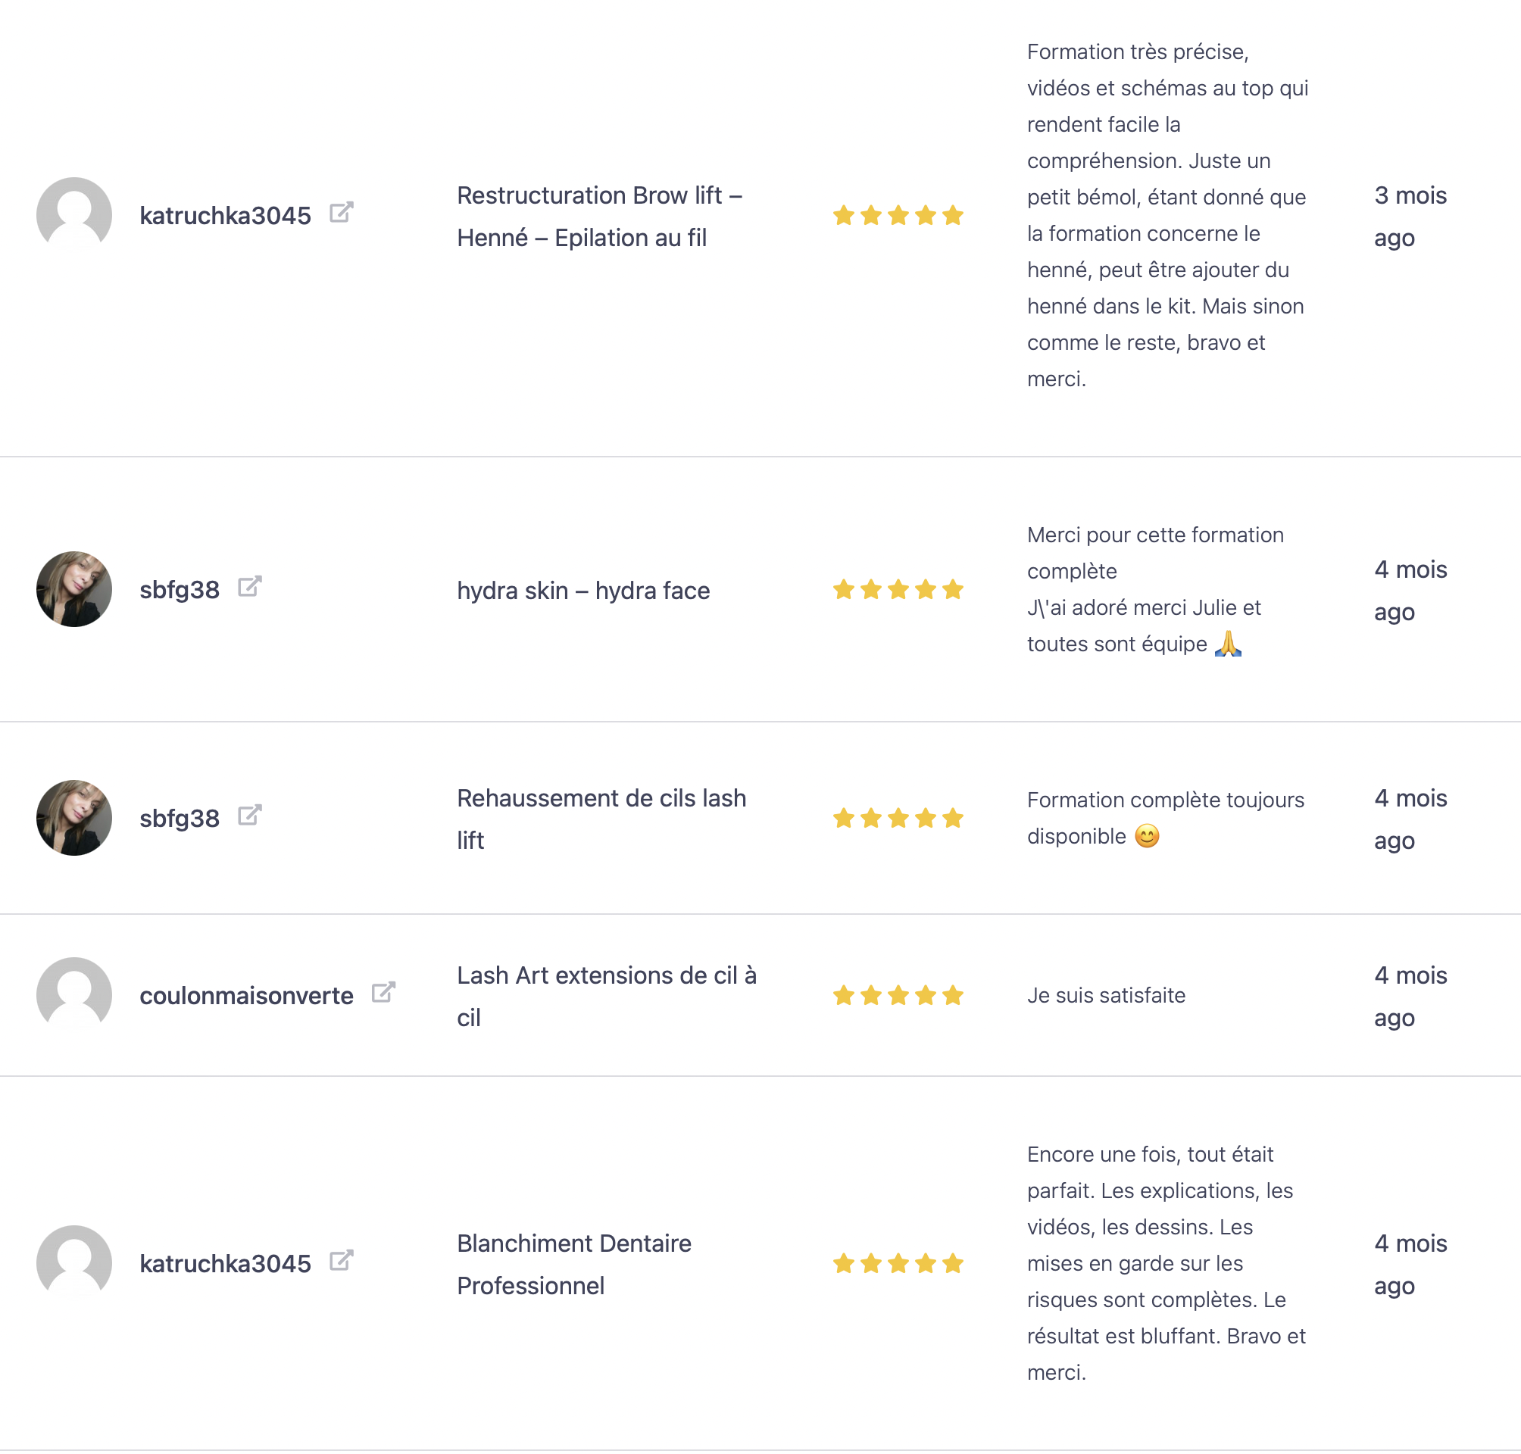
Task: Open external link icon for sbfg38 Rehaussement review
Action: tap(250, 816)
